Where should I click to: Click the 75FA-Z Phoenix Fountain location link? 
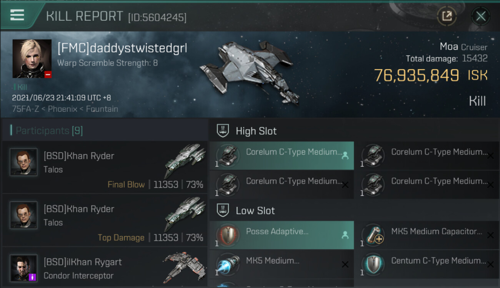coord(65,109)
